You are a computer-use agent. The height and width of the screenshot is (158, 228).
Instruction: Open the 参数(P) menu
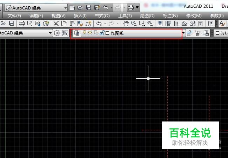tap(217, 16)
